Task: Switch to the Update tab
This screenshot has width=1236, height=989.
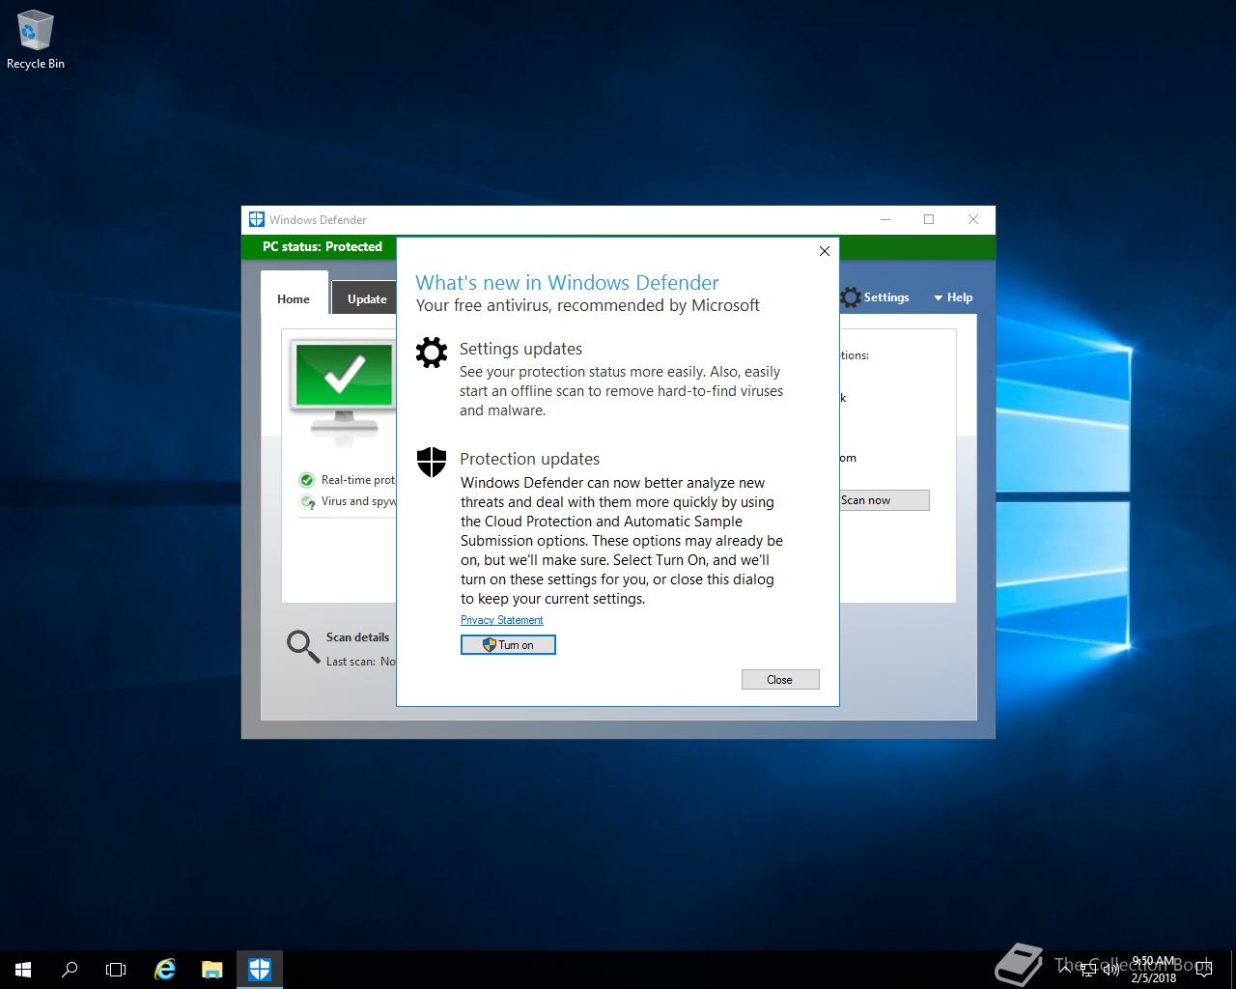Action: [x=366, y=299]
